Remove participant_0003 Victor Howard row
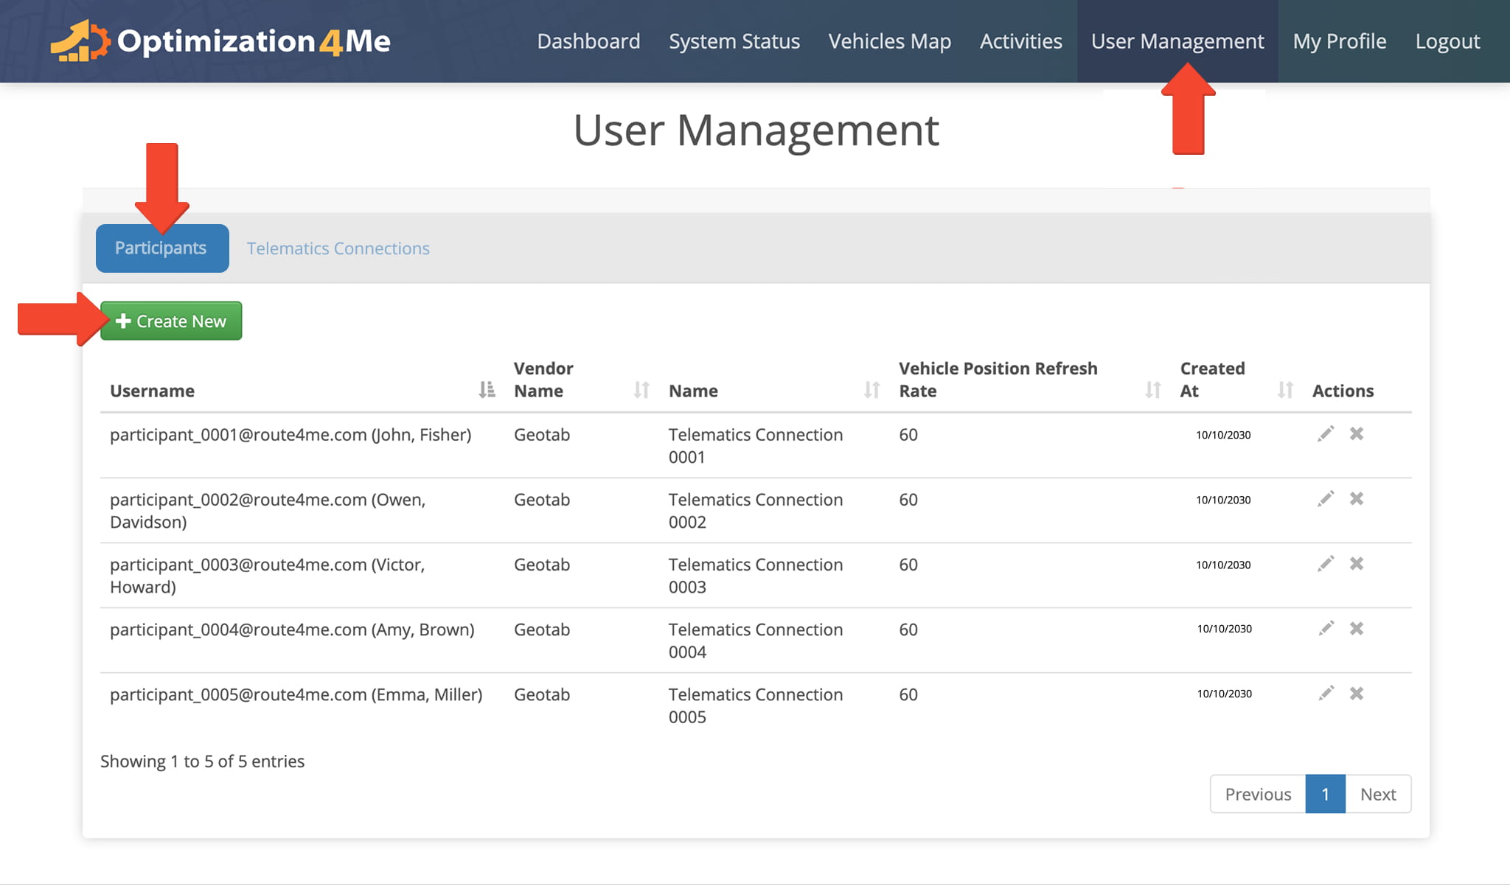Screen dimensions: 1510x889 tap(1357, 563)
